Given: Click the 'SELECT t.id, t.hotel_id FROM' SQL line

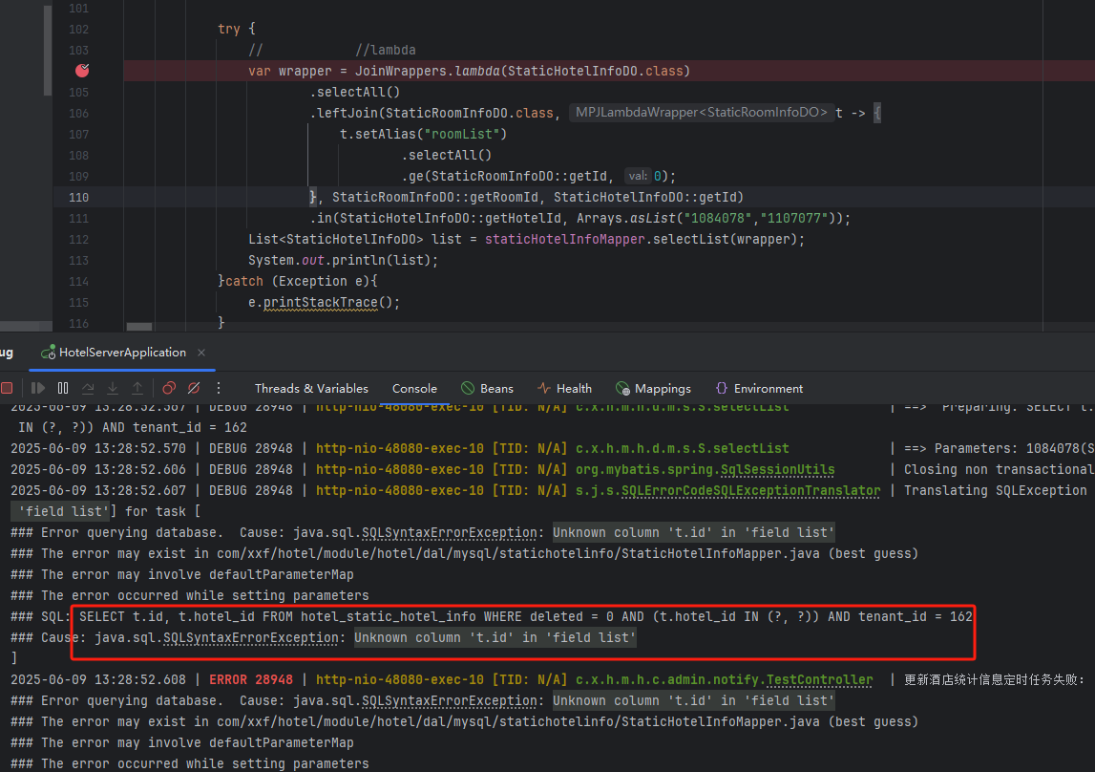Looking at the screenshot, I should click(525, 616).
